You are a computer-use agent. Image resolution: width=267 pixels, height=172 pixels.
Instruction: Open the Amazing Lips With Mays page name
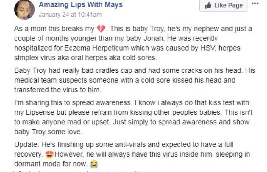80,5
